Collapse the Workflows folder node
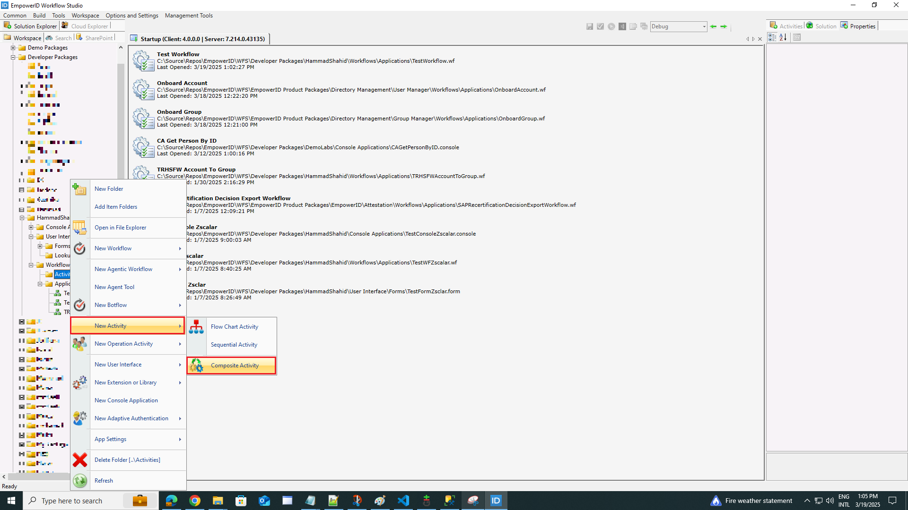The height and width of the screenshot is (510, 908). (x=31, y=265)
